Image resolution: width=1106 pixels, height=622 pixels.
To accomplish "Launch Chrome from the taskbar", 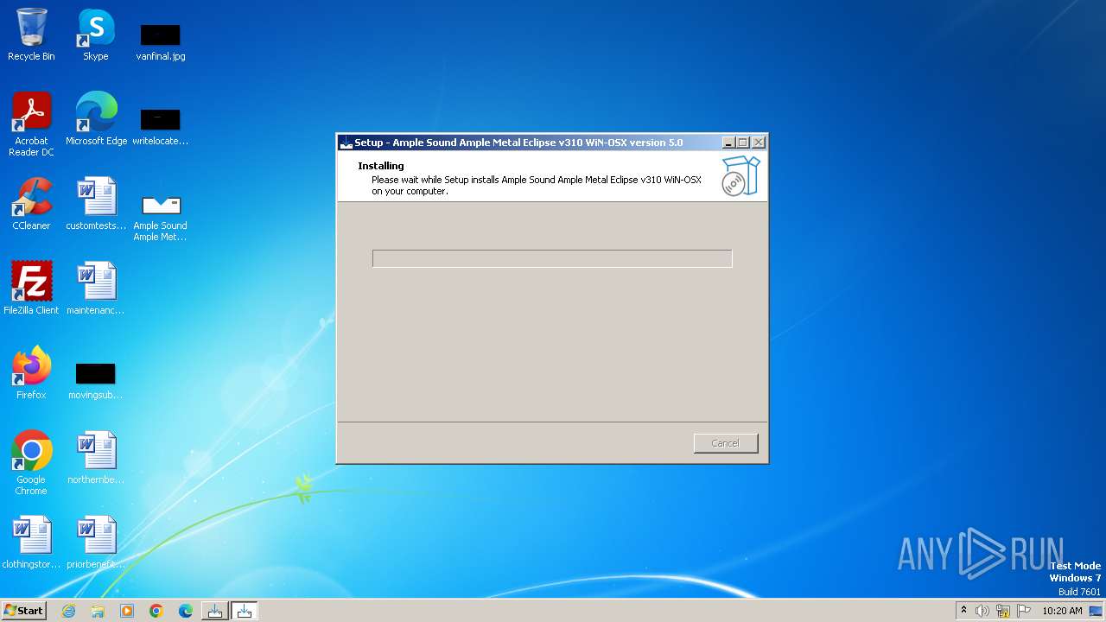I will (x=156, y=611).
